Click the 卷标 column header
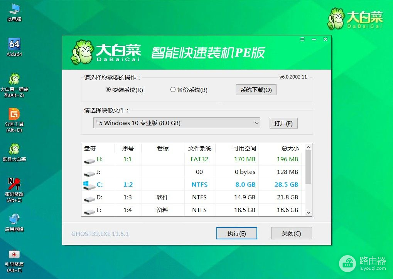The image size is (393, 279). (x=163, y=148)
